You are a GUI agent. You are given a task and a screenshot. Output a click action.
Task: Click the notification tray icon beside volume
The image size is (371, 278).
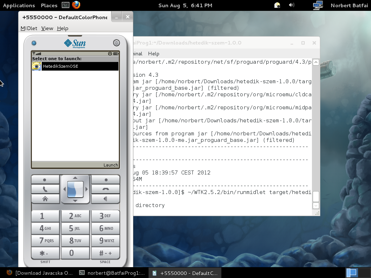277,5
